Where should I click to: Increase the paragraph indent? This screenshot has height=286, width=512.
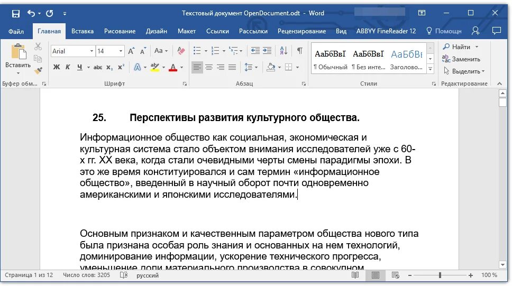tap(267, 51)
